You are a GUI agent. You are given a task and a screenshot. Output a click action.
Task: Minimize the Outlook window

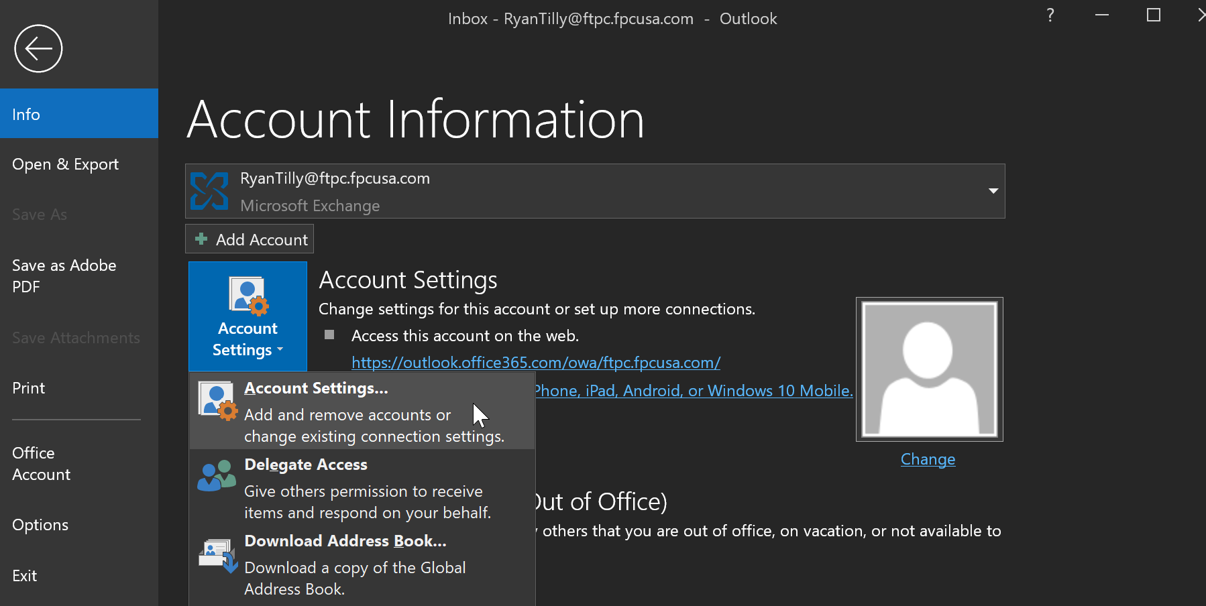pyautogui.click(x=1102, y=15)
